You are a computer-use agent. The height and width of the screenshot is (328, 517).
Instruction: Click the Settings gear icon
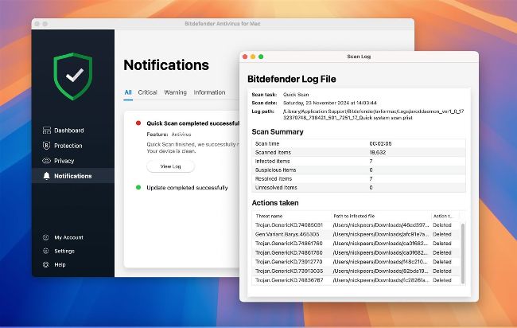(47, 251)
